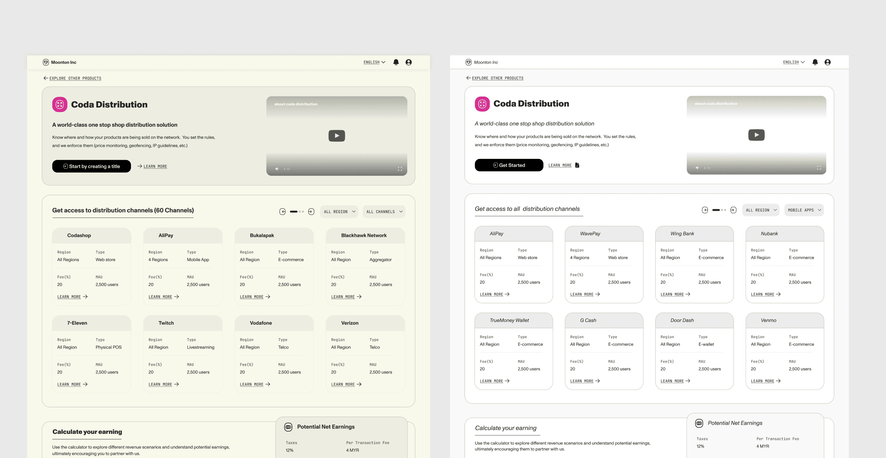The image size is (886, 458).
Task: Click the Potential Net Earnings icon in the left mockup
Action: point(288,427)
